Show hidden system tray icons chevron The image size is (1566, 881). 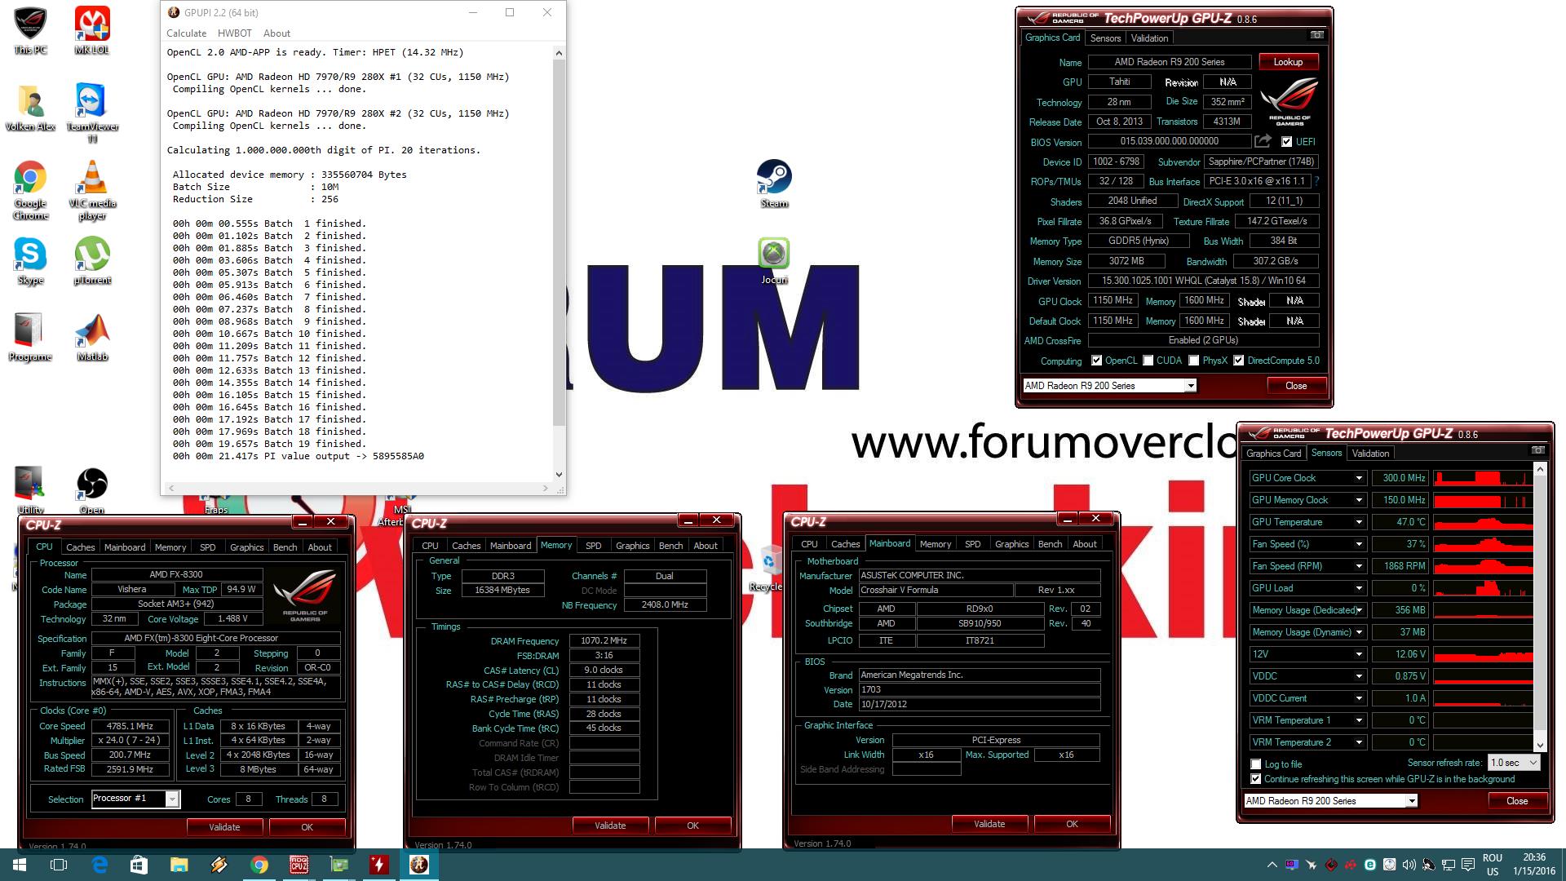1272,865
